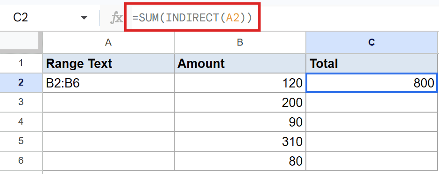Select empty cell C4
Image resolution: width=439 pixels, height=174 pixels.
click(x=372, y=122)
